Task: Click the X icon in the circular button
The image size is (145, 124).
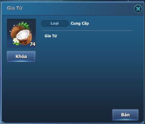Action: pyautogui.click(x=138, y=9)
